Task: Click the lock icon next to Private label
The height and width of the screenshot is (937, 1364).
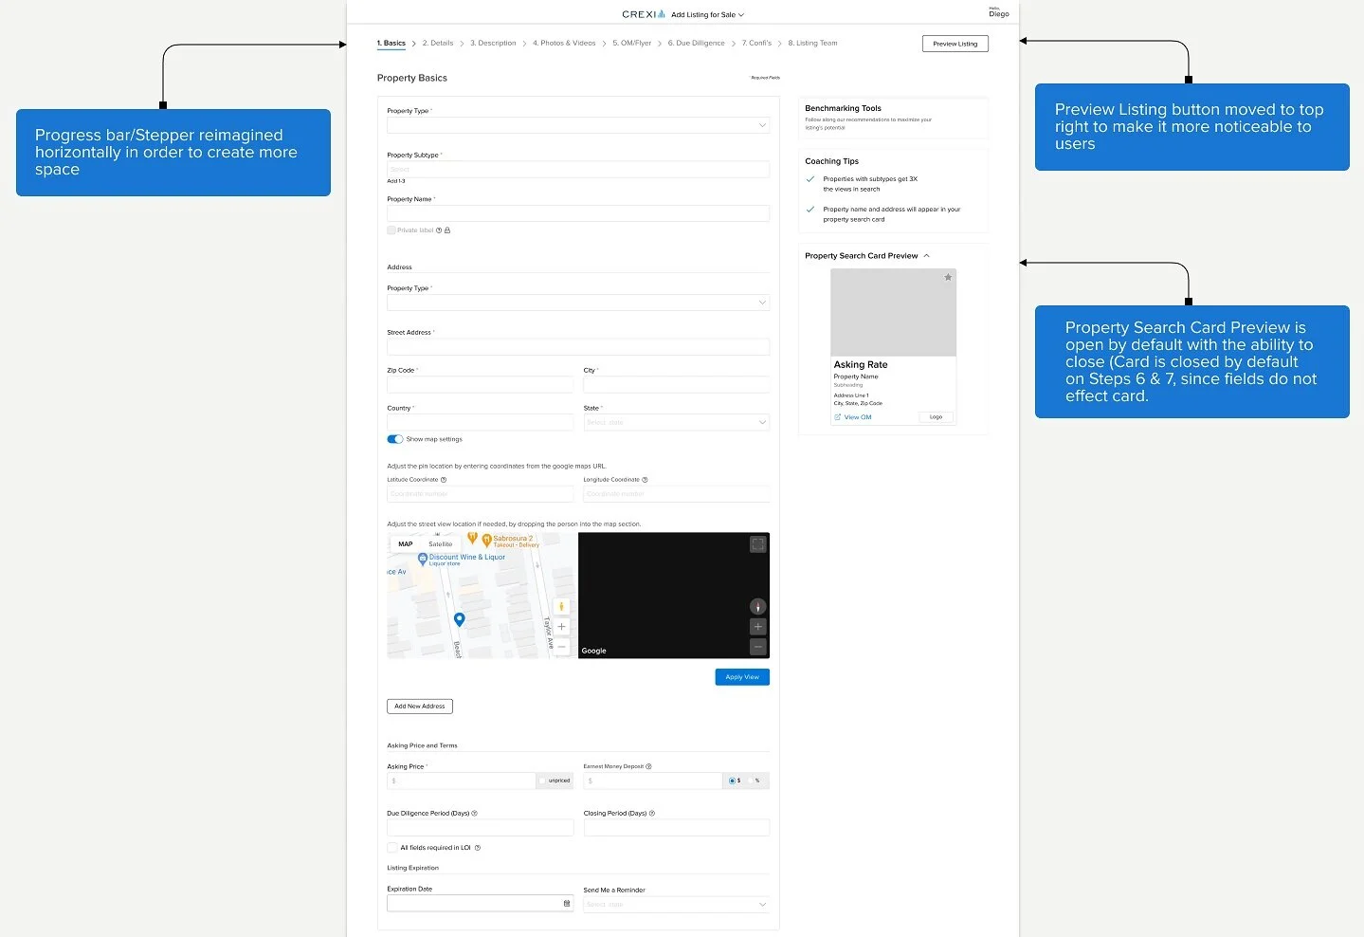Action: [x=447, y=230]
